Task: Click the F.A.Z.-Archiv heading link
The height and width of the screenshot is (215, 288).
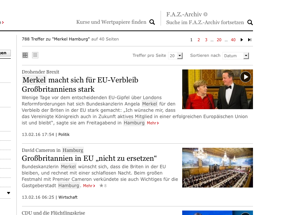Action: (184, 14)
